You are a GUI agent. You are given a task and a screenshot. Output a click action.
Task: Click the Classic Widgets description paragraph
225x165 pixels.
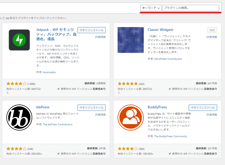(x=169, y=44)
